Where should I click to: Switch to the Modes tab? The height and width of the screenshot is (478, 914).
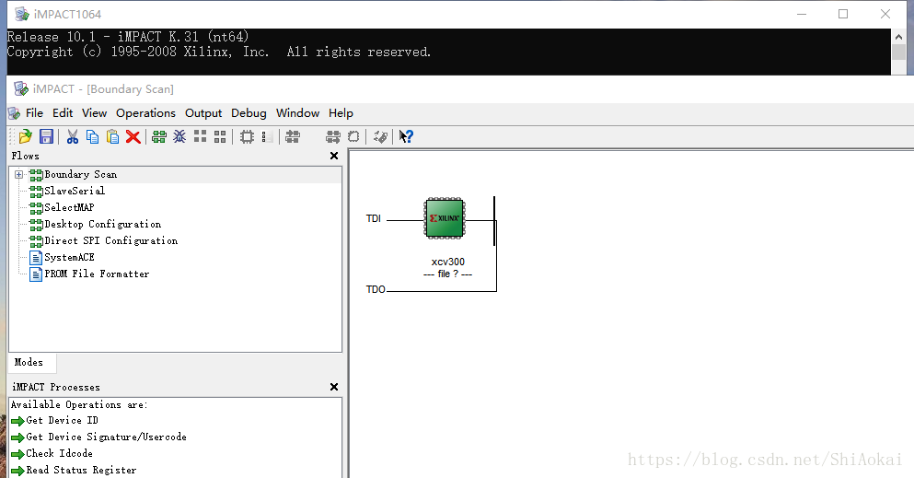(32, 363)
